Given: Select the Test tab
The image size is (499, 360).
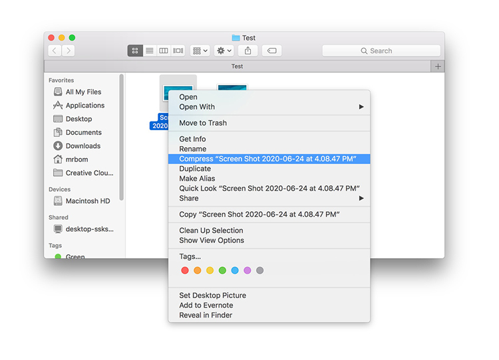Looking at the screenshot, I should [x=237, y=66].
